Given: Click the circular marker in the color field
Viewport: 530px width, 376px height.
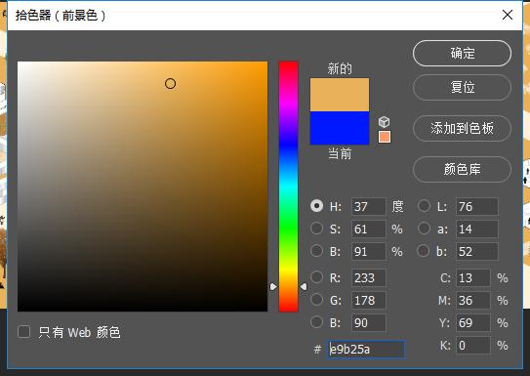Looking at the screenshot, I should (171, 84).
